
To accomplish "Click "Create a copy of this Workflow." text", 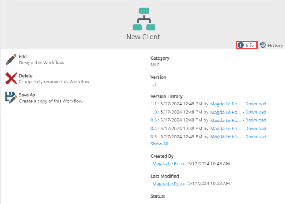I will pyautogui.click(x=51, y=101).
